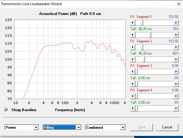Click the Fr1 Segment 3 label
The width and height of the screenshot is (183, 138).
(x=141, y=66)
